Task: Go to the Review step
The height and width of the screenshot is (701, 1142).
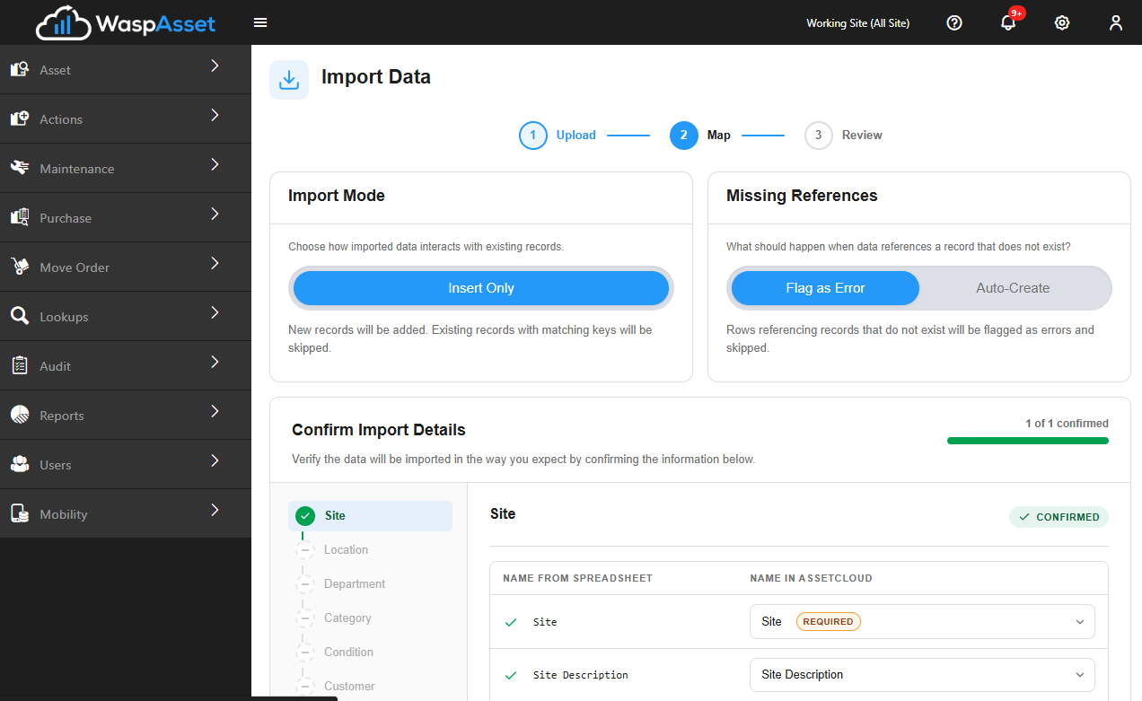Action: pos(843,136)
